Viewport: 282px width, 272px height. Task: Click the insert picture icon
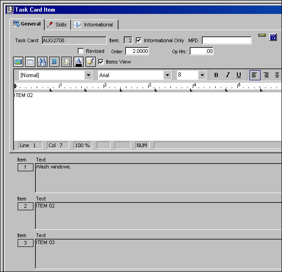(x=18, y=62)
